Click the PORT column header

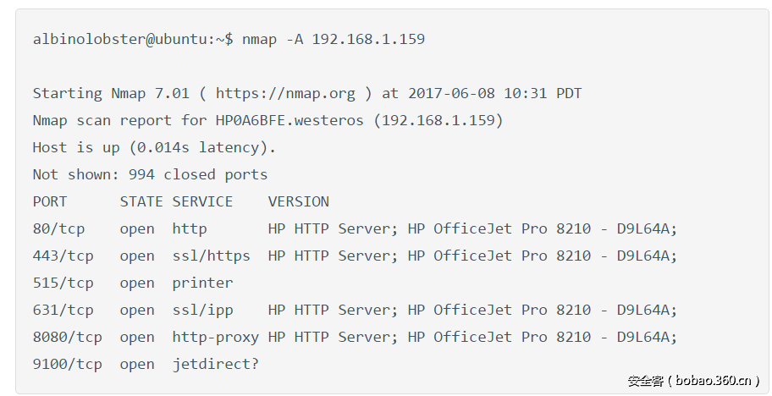50,201
